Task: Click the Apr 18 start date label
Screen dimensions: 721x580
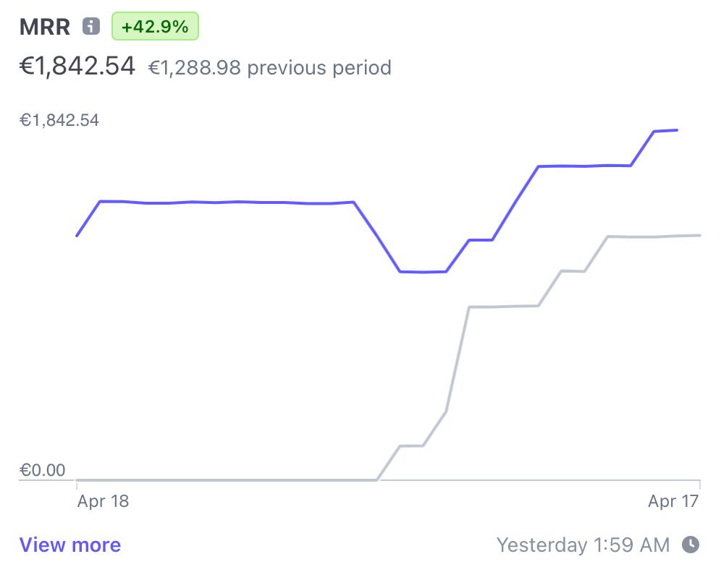Action: click(x=103, y=500)
